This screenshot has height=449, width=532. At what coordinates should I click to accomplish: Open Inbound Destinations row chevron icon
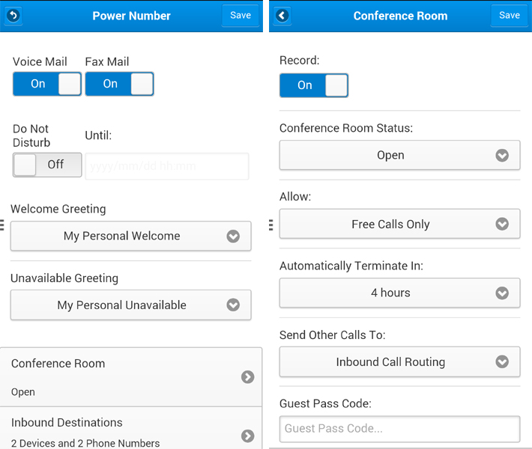tap(248, 436)
